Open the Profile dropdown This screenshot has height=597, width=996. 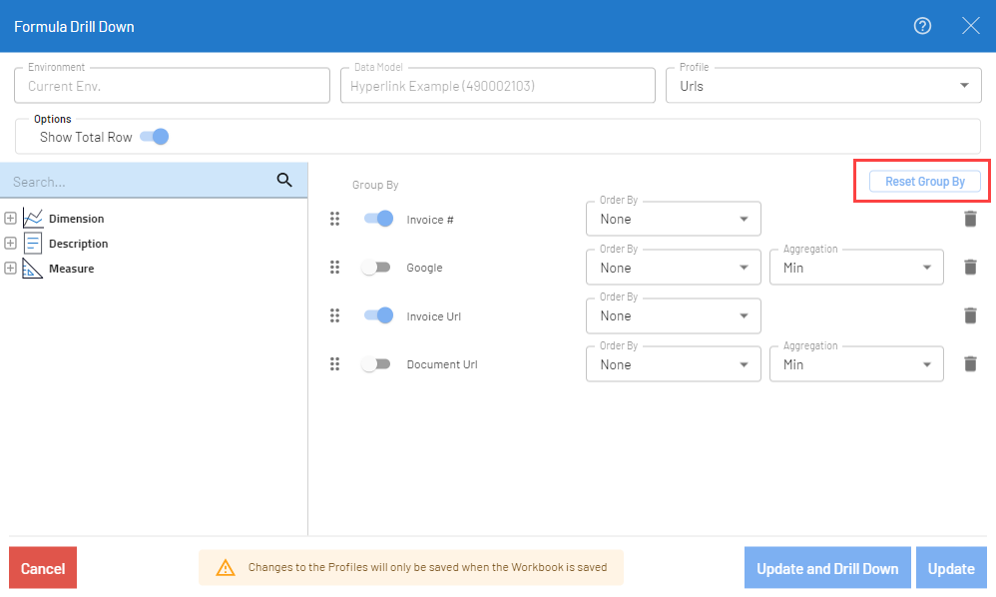pyautogui.click(x=823, y=86)
